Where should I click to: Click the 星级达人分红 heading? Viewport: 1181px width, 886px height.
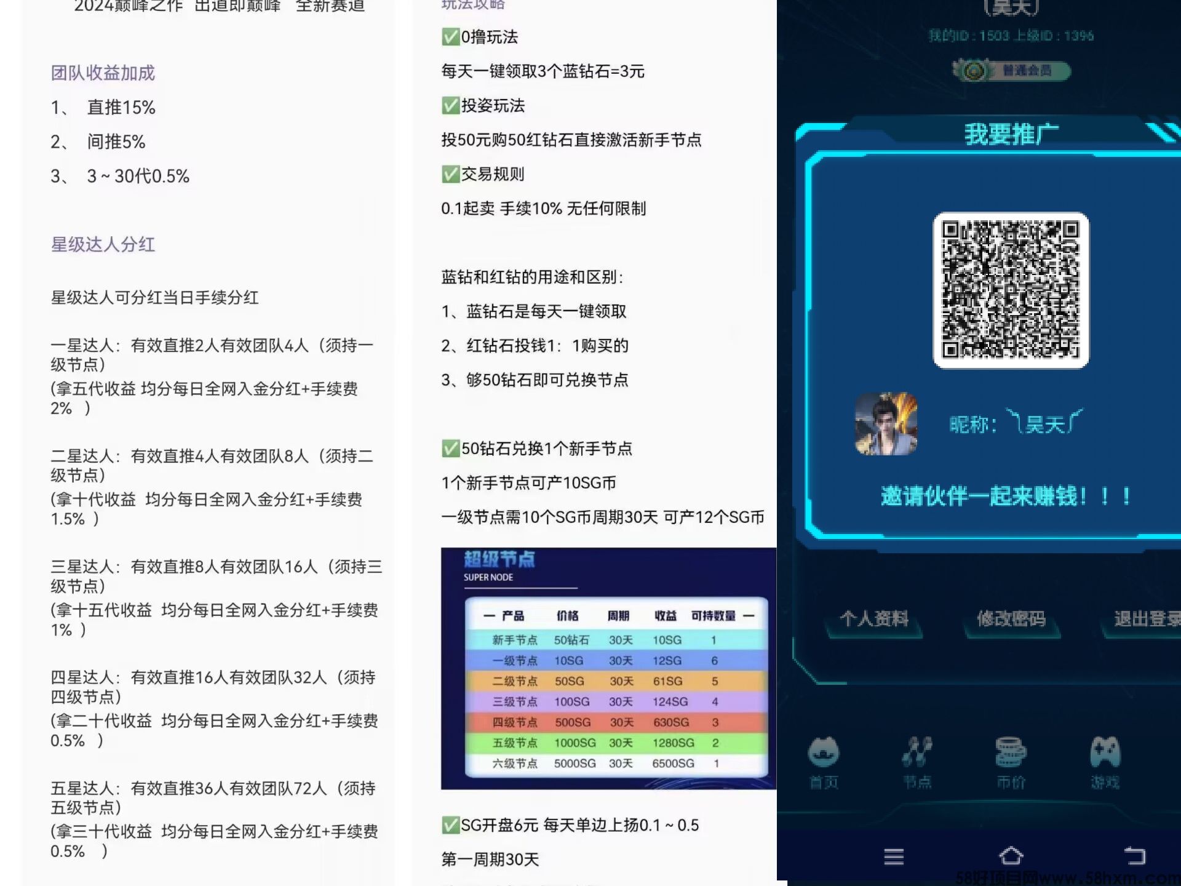click(103, 245)
